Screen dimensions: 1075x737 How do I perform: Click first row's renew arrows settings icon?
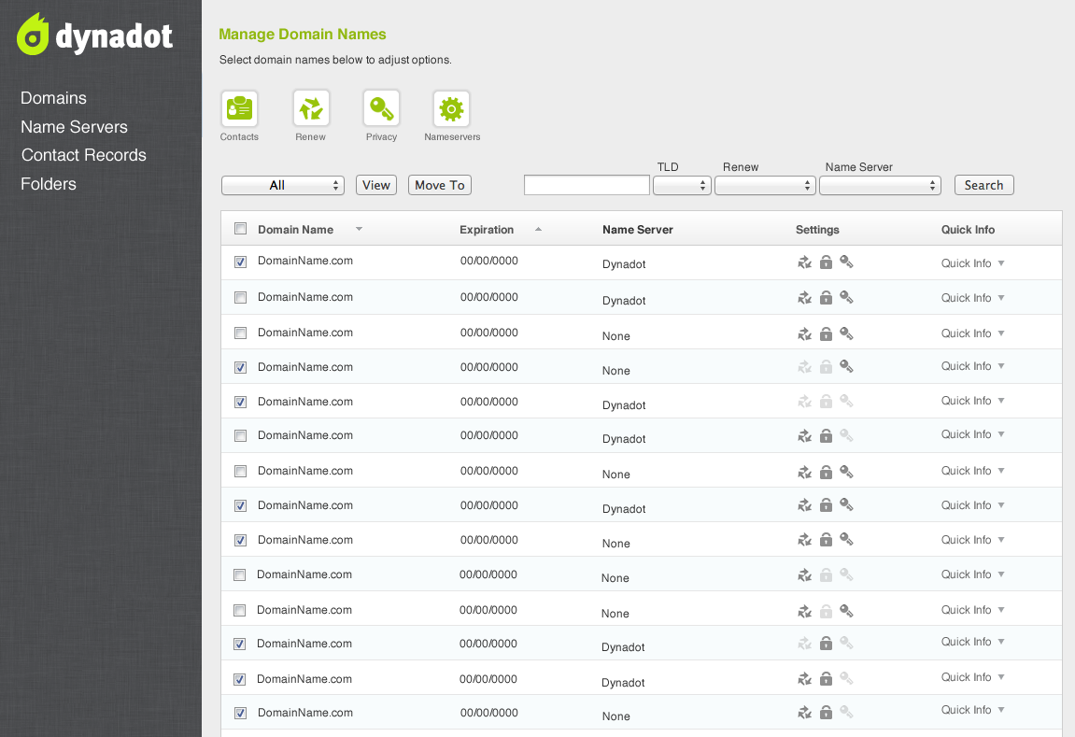point(805,262)
